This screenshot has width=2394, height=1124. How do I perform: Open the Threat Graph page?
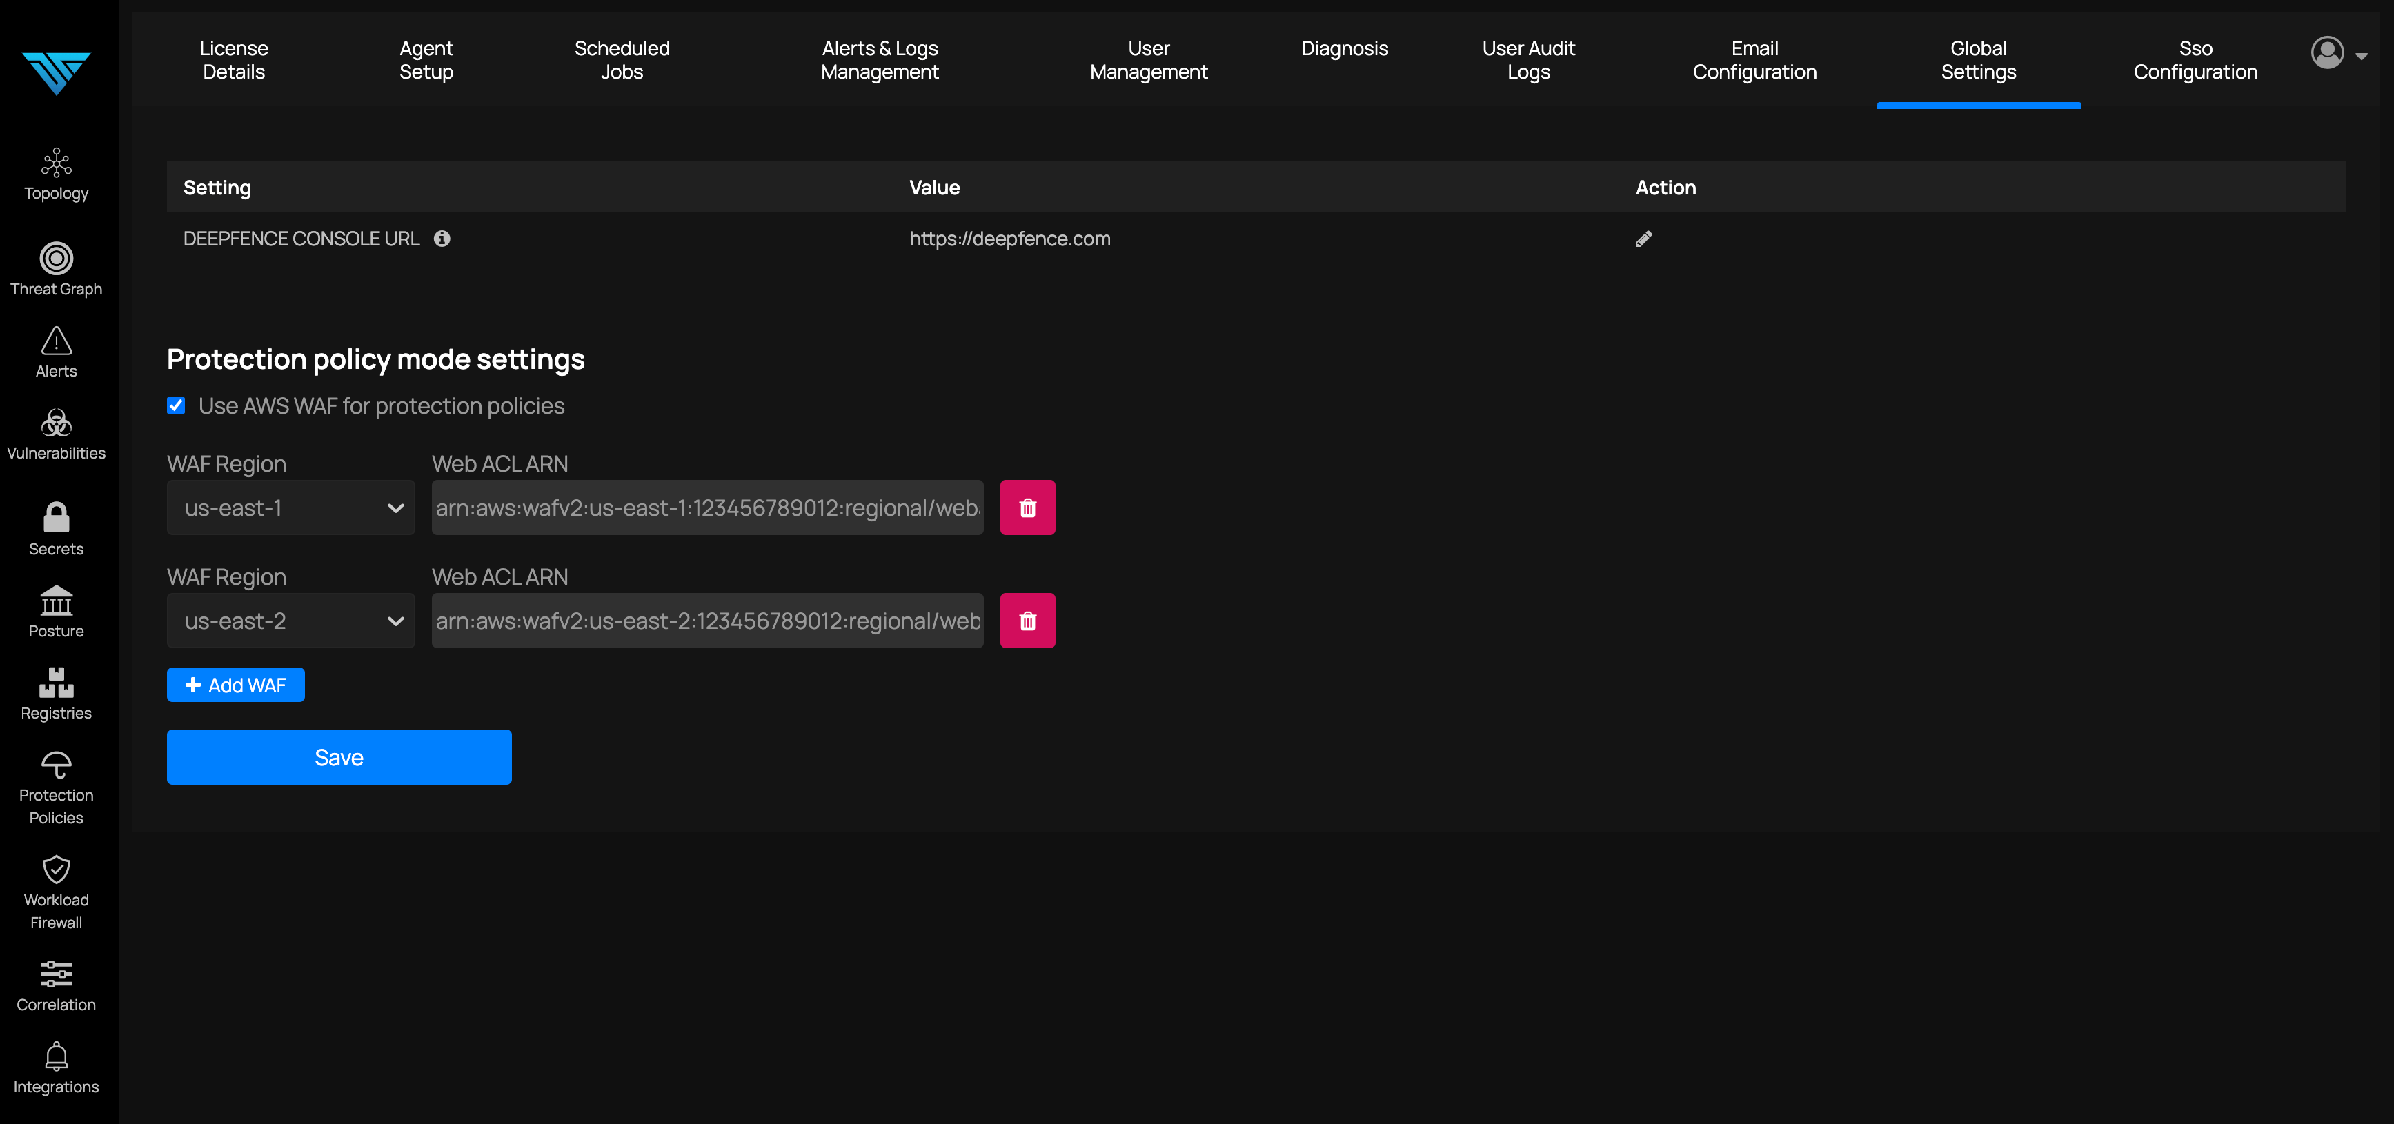[x=56, y=270]
